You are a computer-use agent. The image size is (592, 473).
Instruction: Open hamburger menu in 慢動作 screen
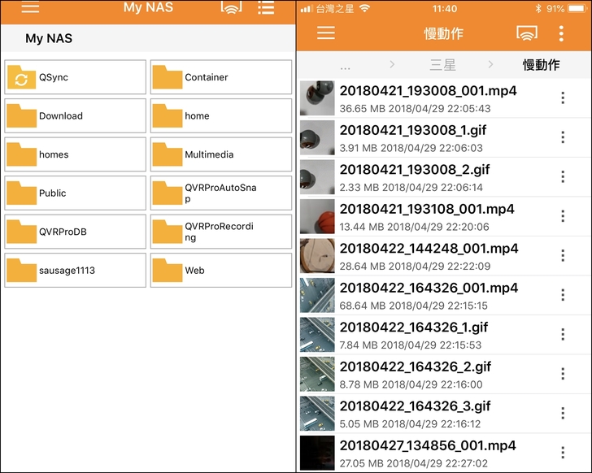326,33
